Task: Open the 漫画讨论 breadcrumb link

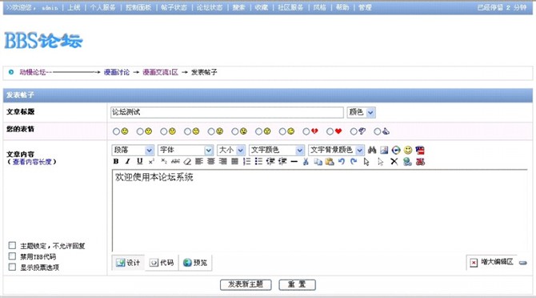Action: pyautogui.click(x=117, y=72)
